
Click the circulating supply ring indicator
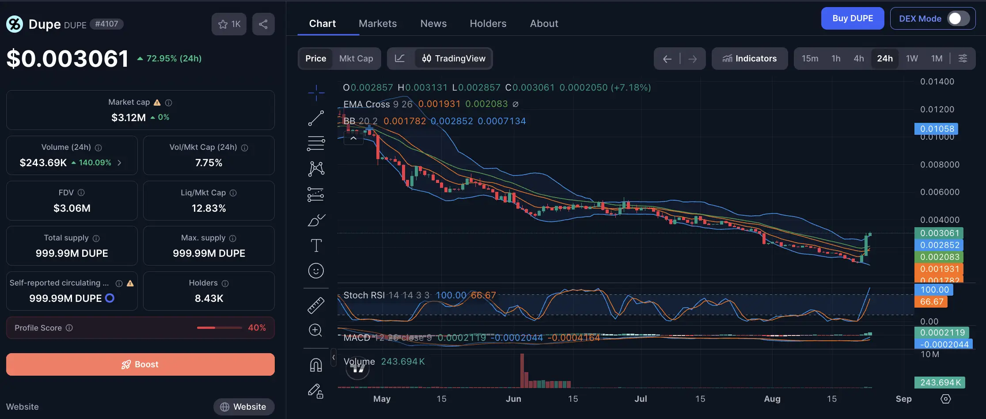(x=110, y=298)
